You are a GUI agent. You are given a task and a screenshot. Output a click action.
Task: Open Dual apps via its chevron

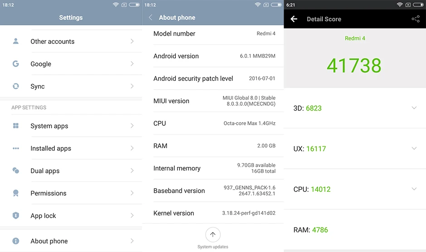pos(132,171)
